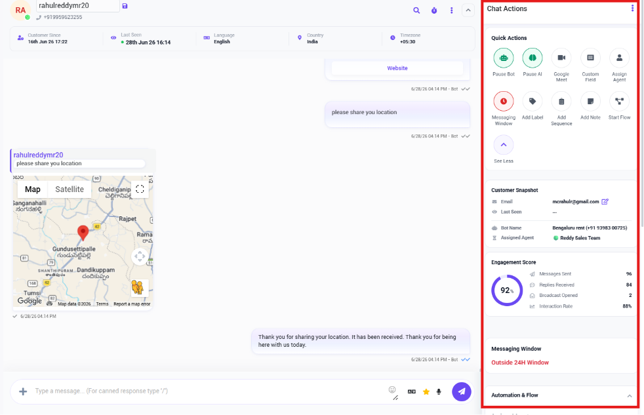The width and height of the screenshot is (644, 415).
Task: Click the Outside 24H Window status text
Action: (x=520, y=363)
